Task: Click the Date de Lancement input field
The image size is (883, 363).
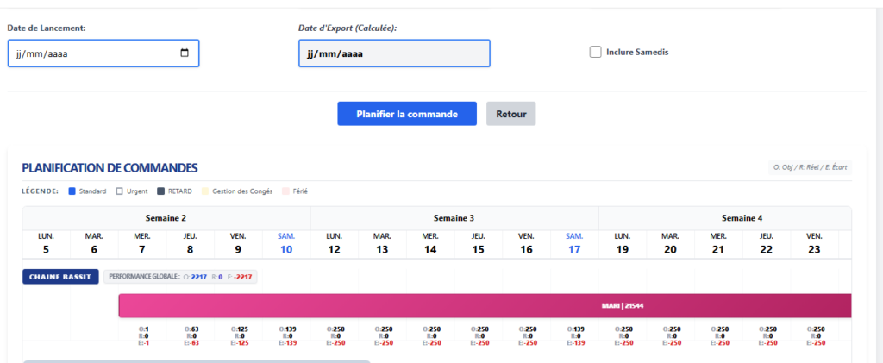Action: (103, 53)
